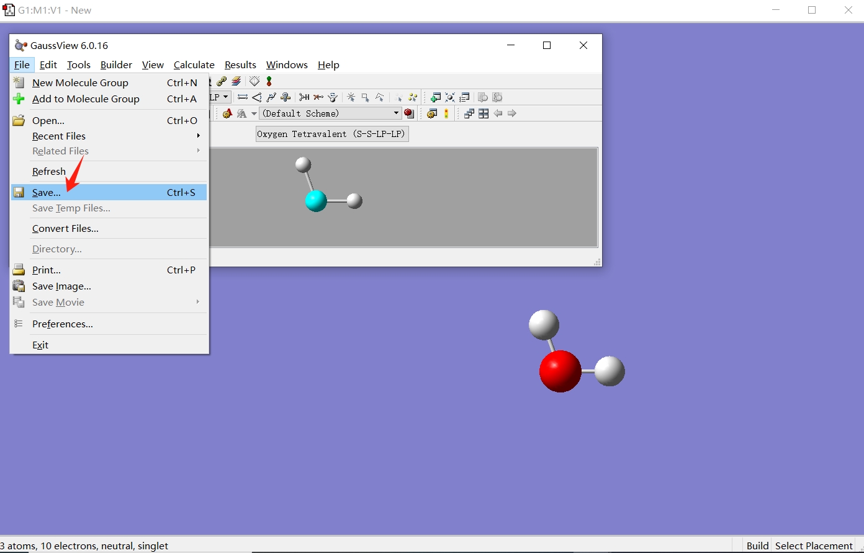This screenshot has width=864, height=553.
Task: Select the Modify Bond tool
Action: [243, 97]
